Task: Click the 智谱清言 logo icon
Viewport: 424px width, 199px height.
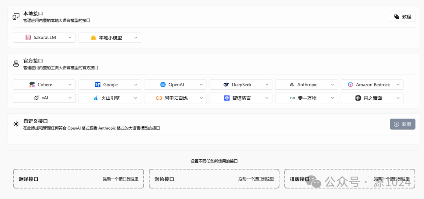Action: [227, 98]
